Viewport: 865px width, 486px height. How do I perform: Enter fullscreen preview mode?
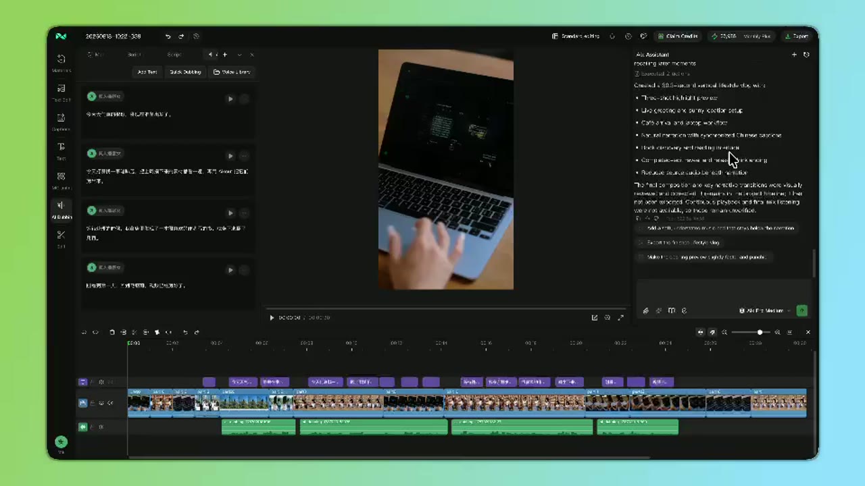621,317
